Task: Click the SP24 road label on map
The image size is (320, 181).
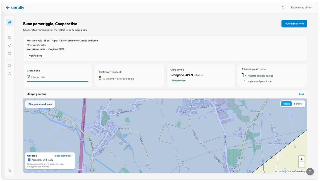Action: coord(91,170)
